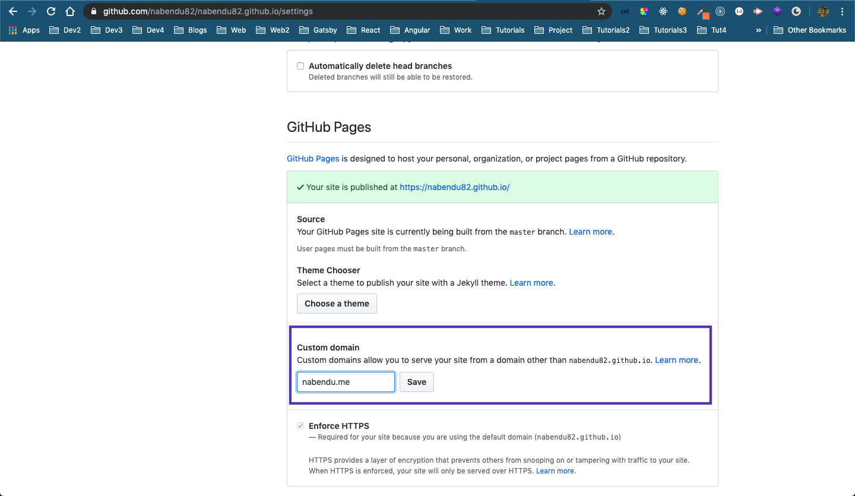The height and width of the screenshot is (496, 855).
Task: Open the GitHub Pages documentation link
Action: [313, 159]
